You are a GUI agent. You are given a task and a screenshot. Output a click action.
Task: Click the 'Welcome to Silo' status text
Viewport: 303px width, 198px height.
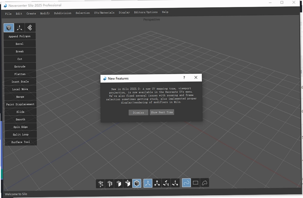16,194
